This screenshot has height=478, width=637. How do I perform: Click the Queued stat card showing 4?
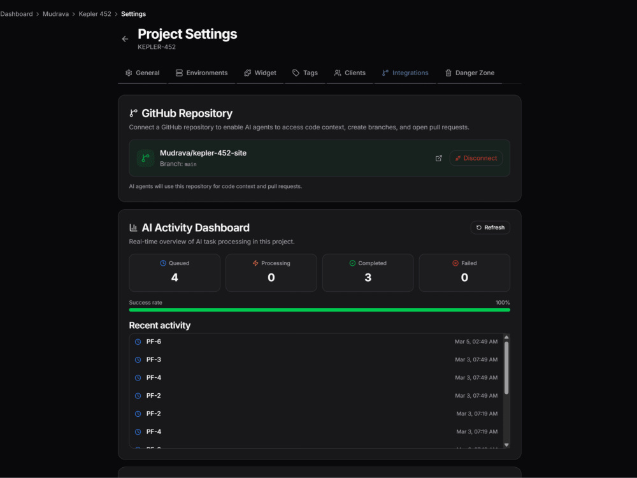click(175, 273)
